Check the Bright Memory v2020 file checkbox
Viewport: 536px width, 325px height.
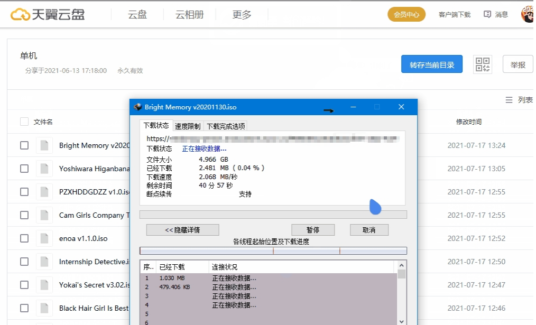[x=24, y=145]
